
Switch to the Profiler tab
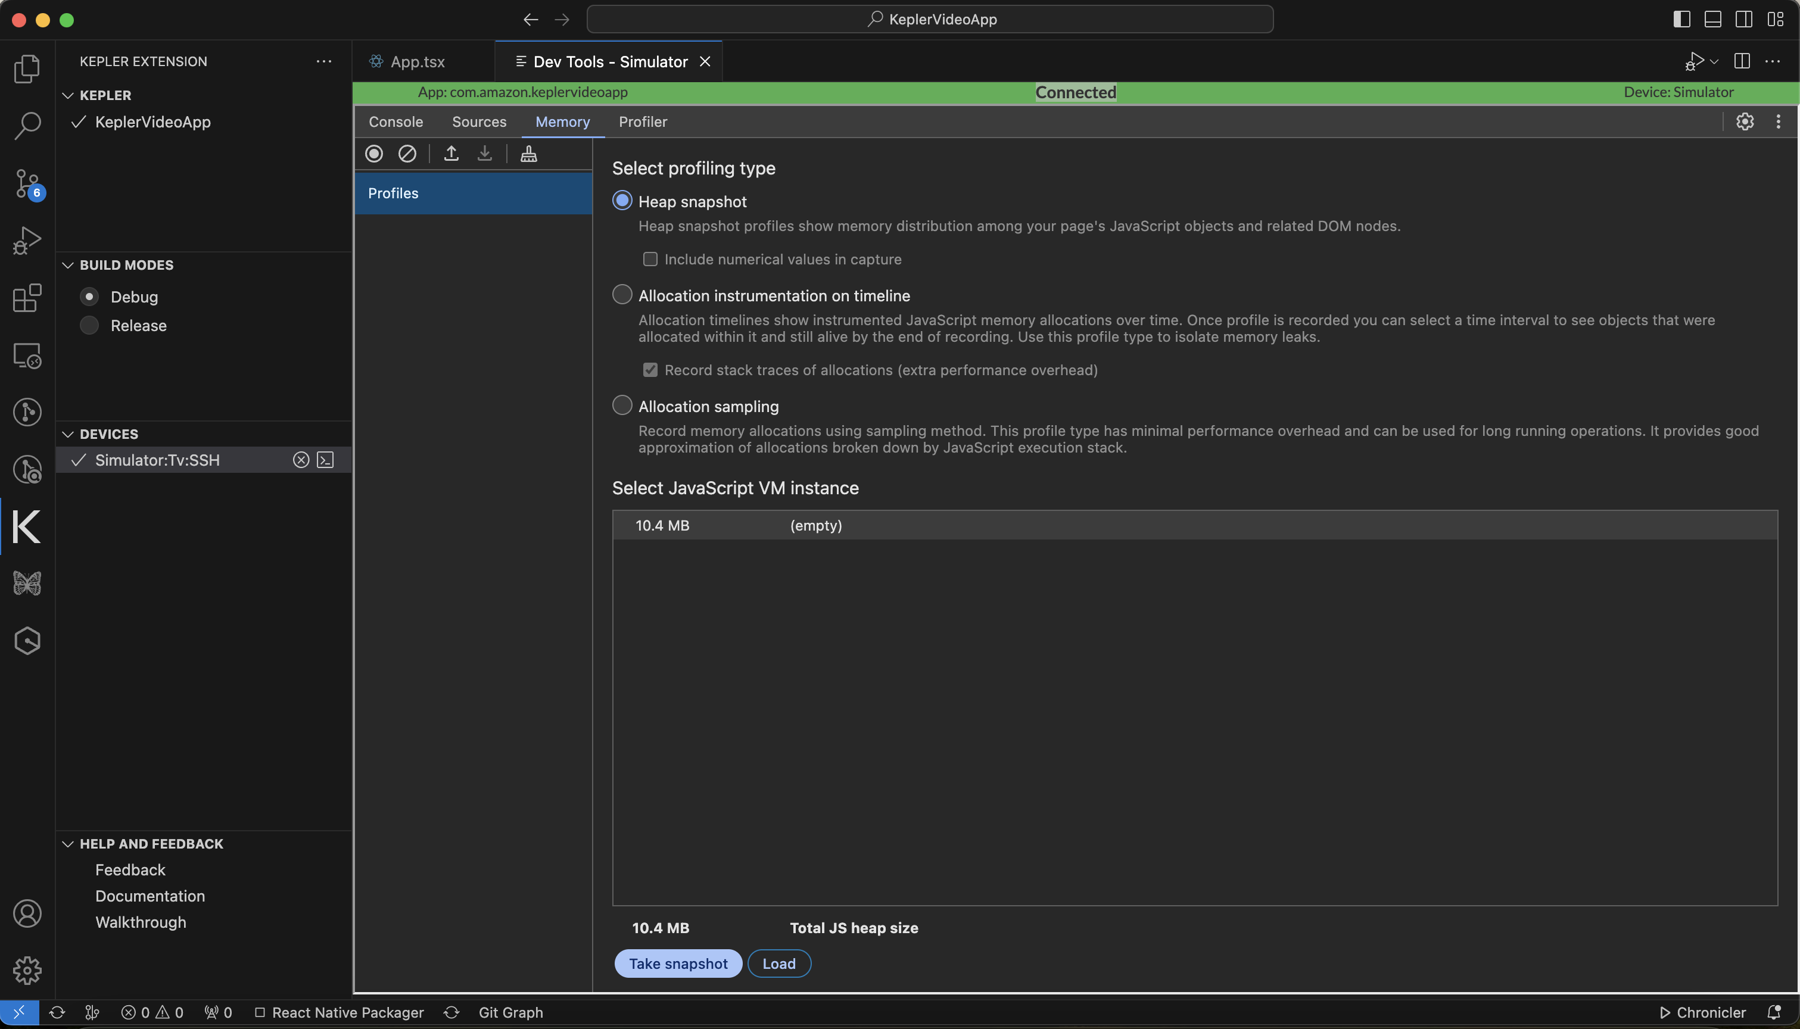[x=643, y=121]
